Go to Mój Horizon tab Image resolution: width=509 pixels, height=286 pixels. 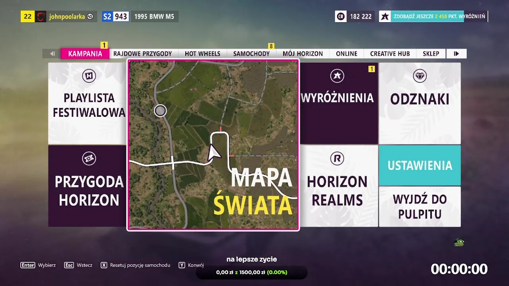303,54
